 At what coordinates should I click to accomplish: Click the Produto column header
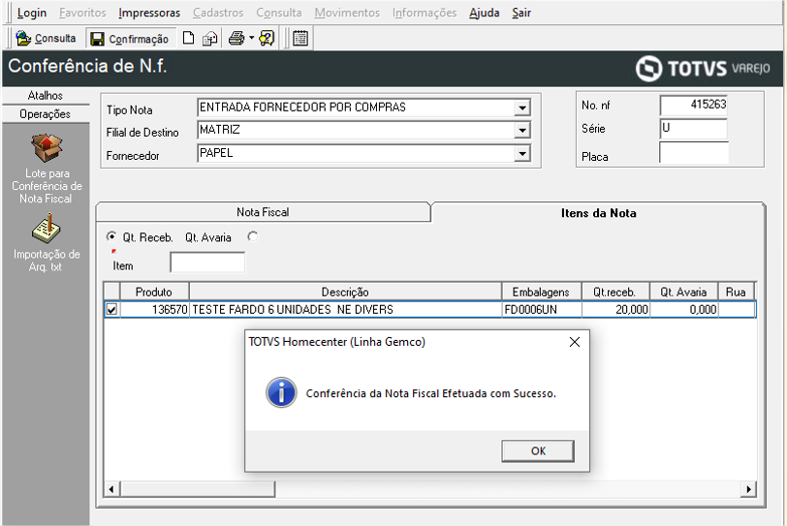(x=154, y=292)
